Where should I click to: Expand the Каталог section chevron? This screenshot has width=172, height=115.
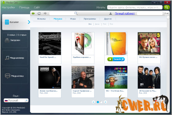pos(29,22)
